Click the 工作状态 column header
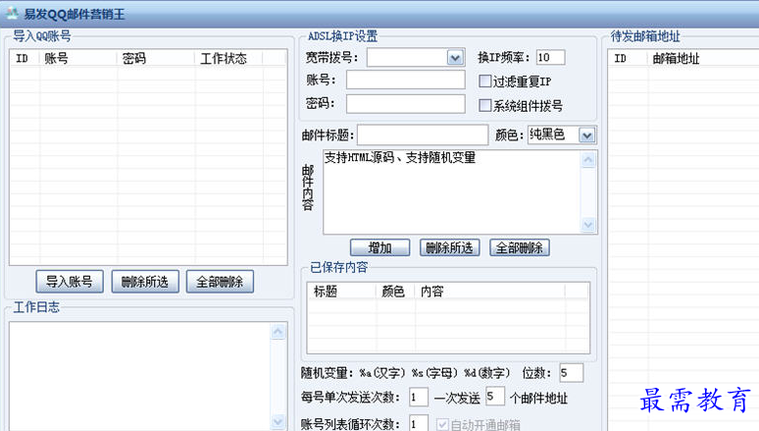 (x=228, y=59)
